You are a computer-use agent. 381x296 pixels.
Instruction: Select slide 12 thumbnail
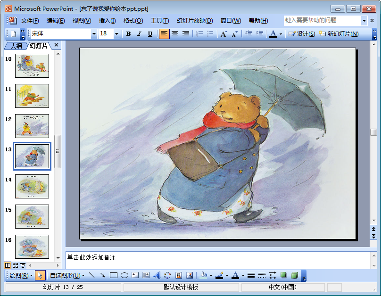(32, 126)
